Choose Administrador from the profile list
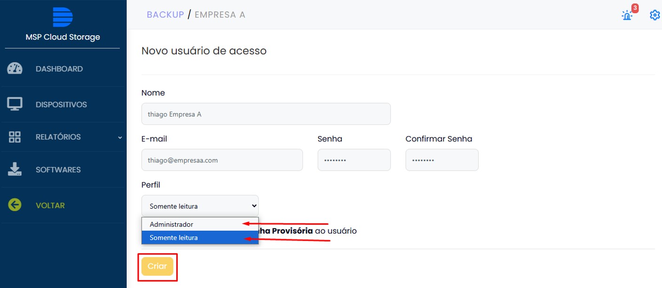This screenshot has width=662, height=288. click(200, 224)
